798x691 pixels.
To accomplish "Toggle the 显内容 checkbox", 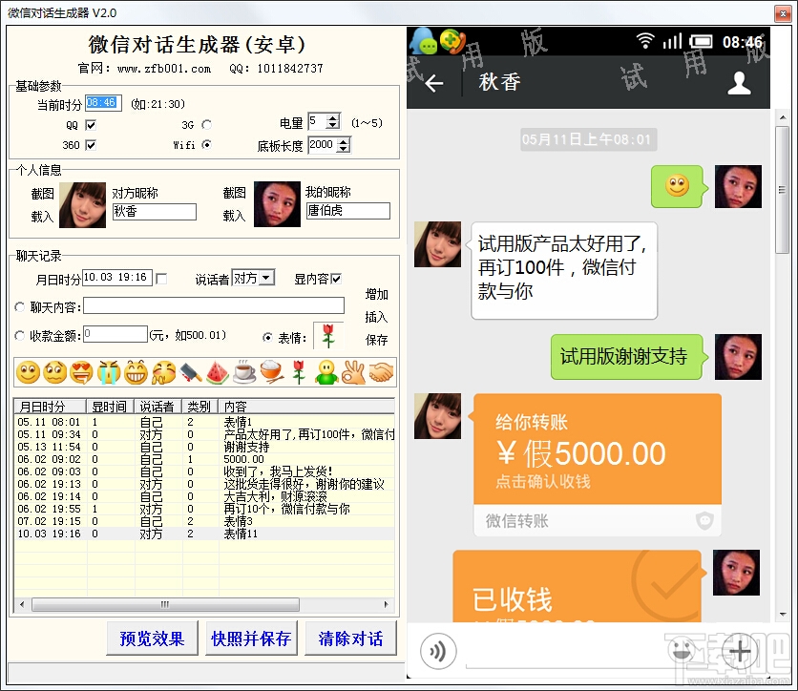I will point(335,279).
